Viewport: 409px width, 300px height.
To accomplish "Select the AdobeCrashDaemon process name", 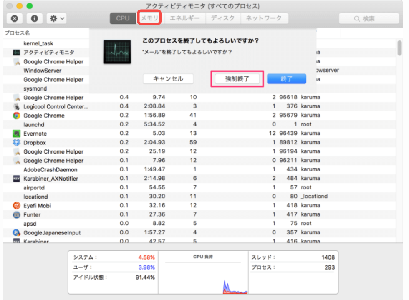I will pos(50,170).
